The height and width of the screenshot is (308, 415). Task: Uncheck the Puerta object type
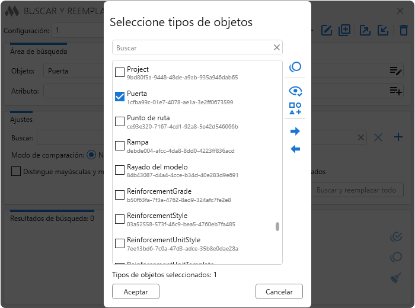(x=120, y=97)
